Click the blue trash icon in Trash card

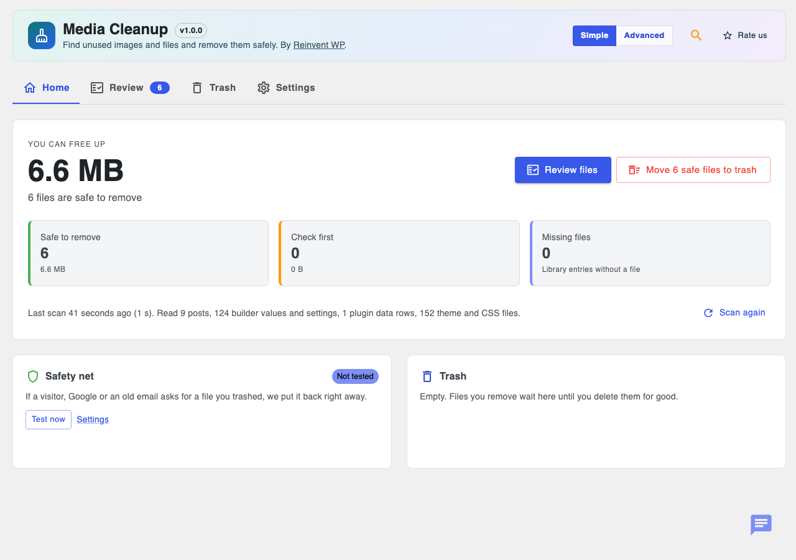point(427,376)
